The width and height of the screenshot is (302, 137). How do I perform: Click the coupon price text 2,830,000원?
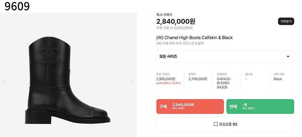183,28
